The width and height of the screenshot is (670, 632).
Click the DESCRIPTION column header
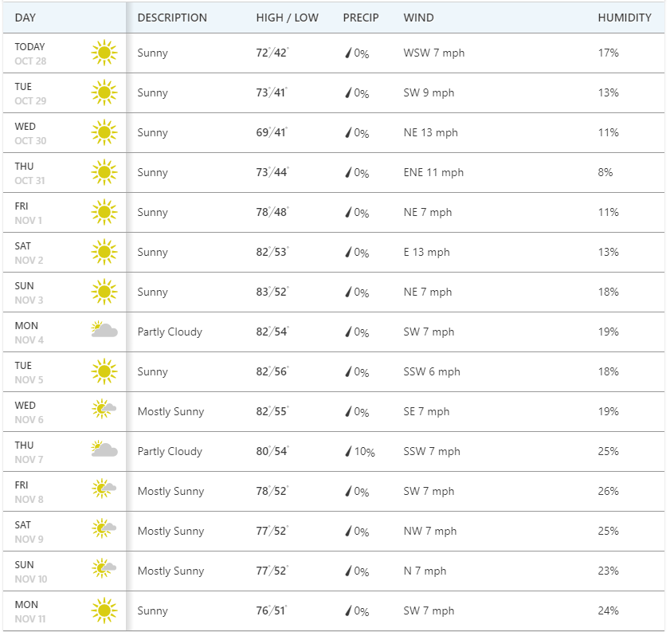[172, 18]
